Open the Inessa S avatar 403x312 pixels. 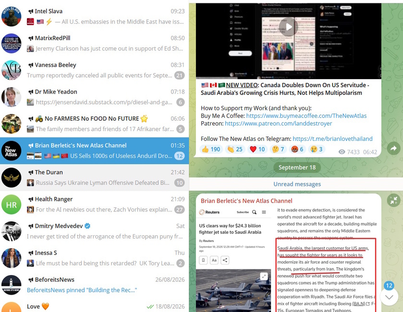coord(12,258)
